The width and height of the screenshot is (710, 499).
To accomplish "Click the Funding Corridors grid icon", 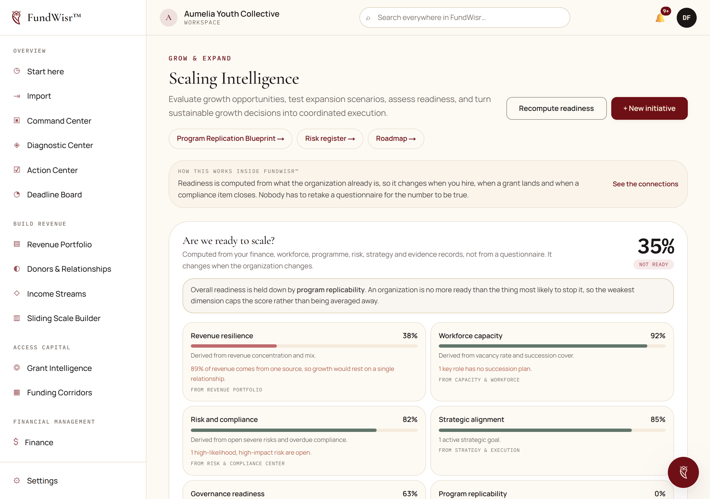I will (x=17, y=392).
